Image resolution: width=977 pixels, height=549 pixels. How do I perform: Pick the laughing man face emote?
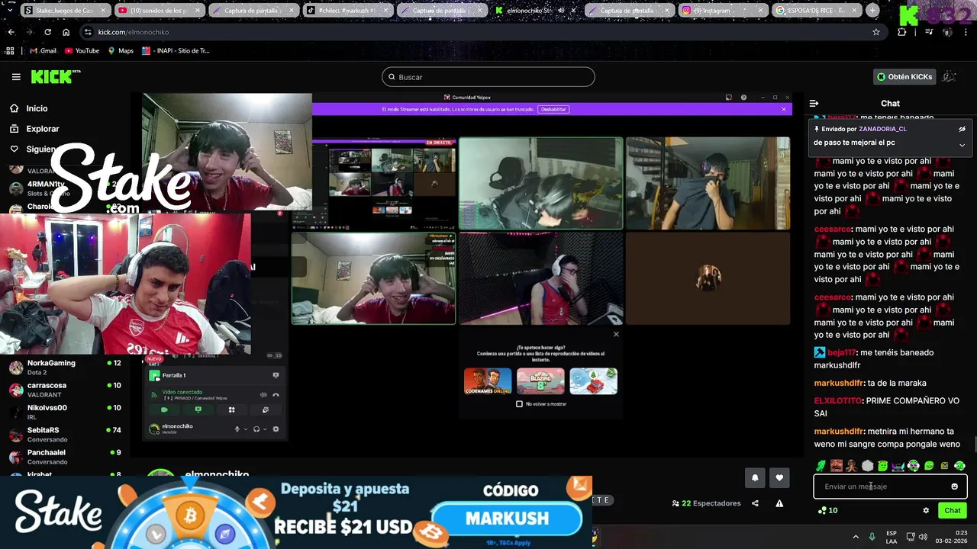coord(837,466)
